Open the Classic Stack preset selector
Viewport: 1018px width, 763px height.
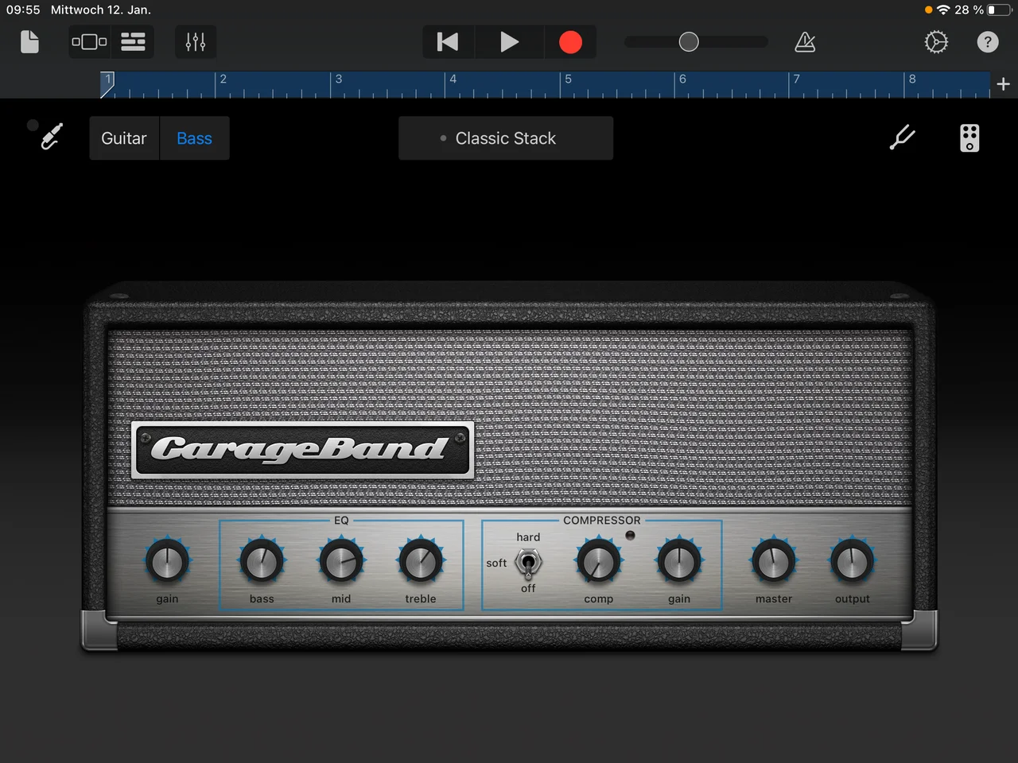506,138
